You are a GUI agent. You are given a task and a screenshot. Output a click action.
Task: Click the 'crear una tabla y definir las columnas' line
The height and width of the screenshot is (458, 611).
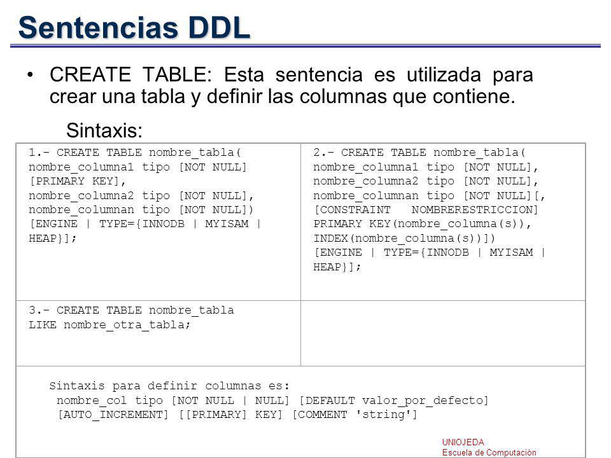pos(282,96)
